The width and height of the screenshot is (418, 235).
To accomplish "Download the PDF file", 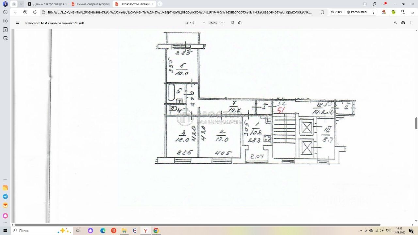I will [x=395, y=23].
